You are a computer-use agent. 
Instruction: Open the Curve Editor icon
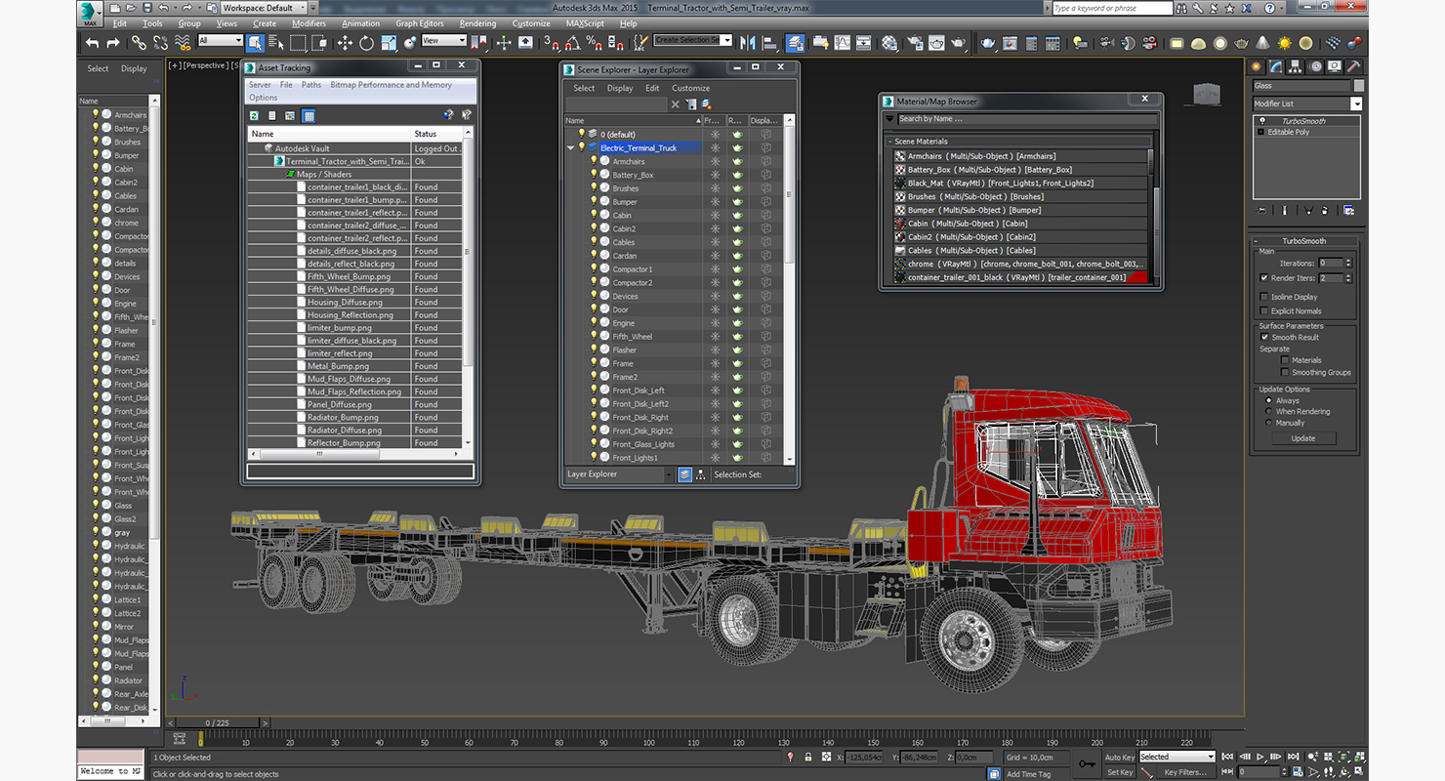[843, 43]
